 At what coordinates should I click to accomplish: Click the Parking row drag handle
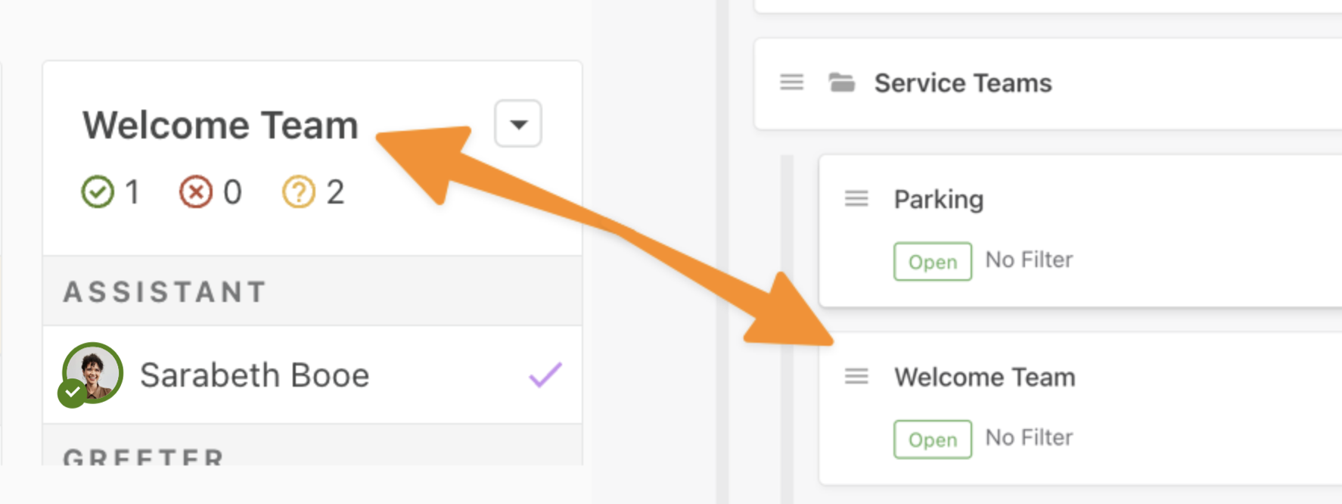pyautogui.click(x=856, y=198)
